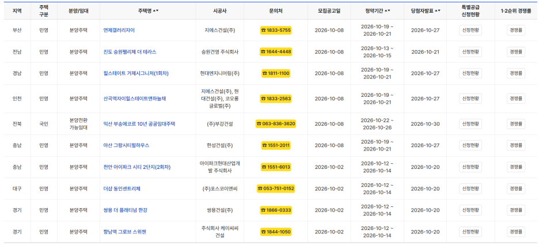Screen dimensions: 539x245
Task: Select the 승원건영 주식회사 builder cell
Action: click(220, 52)
